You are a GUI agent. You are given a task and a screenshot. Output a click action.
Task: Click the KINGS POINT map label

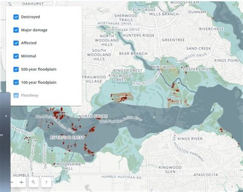pos(227,61)
